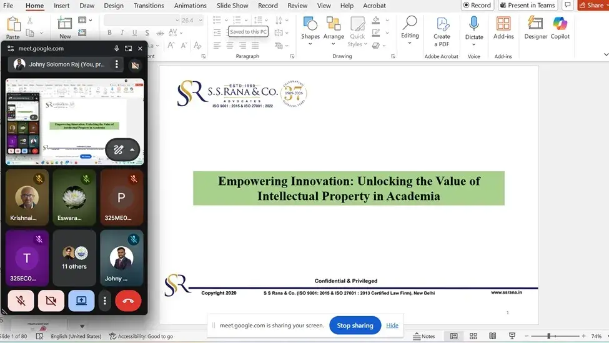
Task: Open the Transitions tab
Action: pyautogui.click(x=149, y=6)
